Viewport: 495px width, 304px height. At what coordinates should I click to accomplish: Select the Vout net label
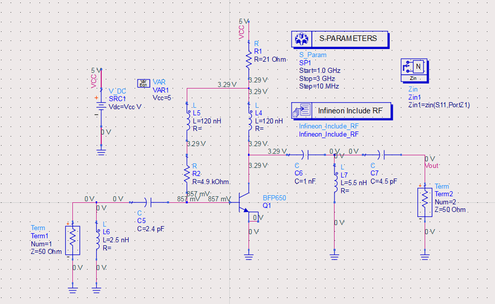click(x=431, y=165)
